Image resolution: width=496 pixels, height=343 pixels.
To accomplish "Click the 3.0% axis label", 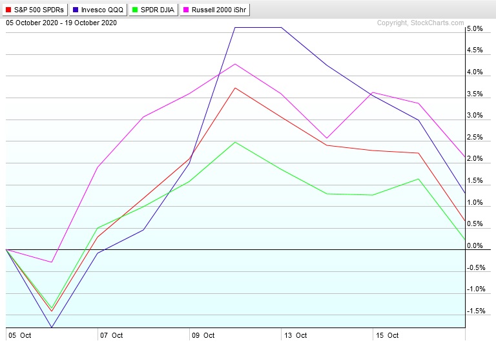I will coord(475,116).
